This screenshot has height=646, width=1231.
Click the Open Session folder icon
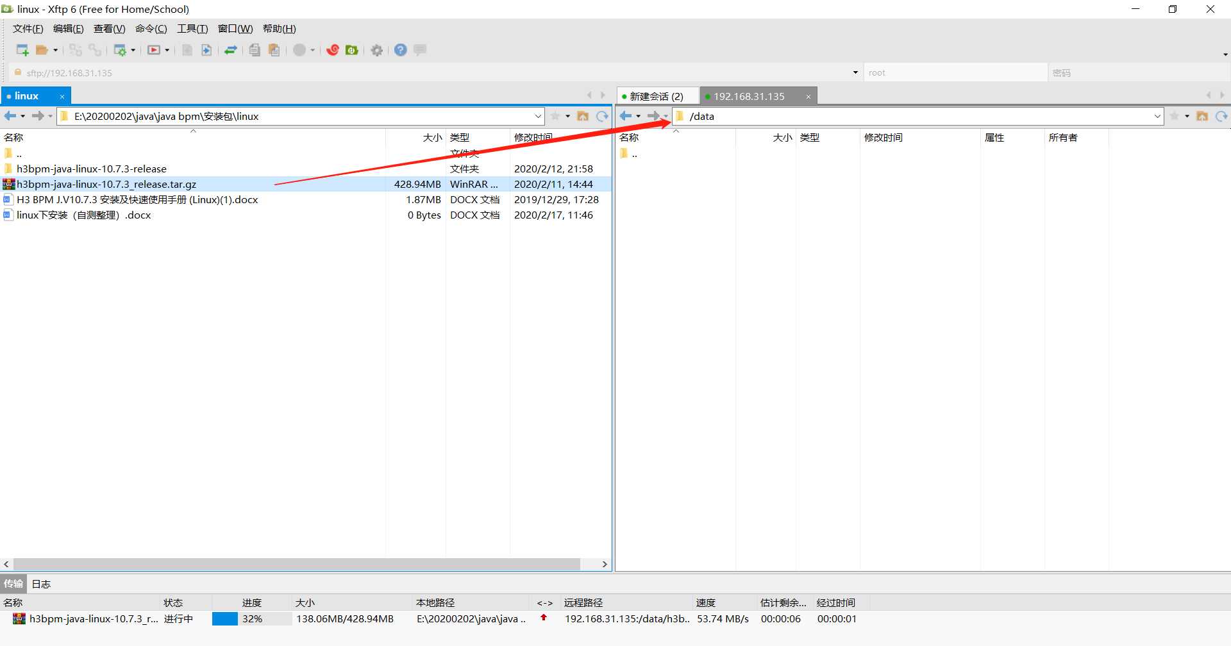click(x=42, y=50)
